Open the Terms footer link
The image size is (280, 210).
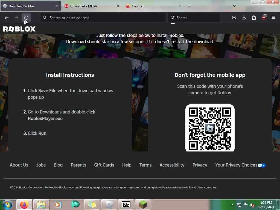pos(145,165)
